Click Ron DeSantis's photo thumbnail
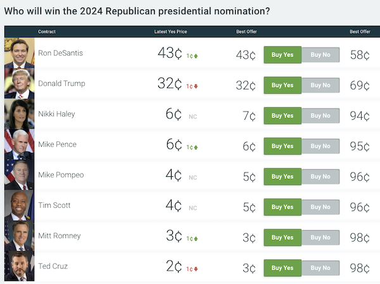Screen dimensions: 380x284 pos(19,53)
